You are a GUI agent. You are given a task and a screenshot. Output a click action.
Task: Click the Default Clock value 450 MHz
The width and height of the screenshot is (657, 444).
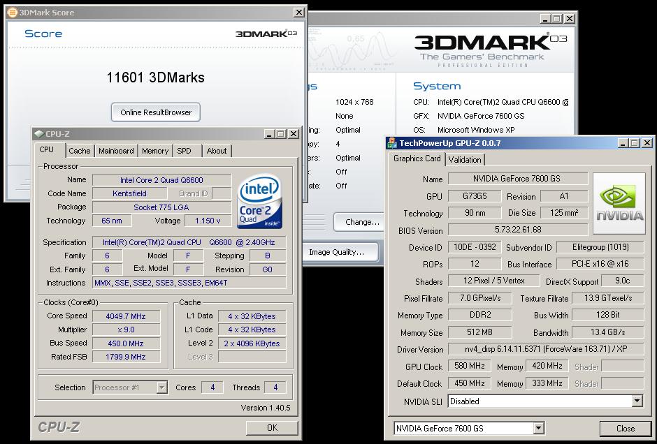tap(469, 383)
